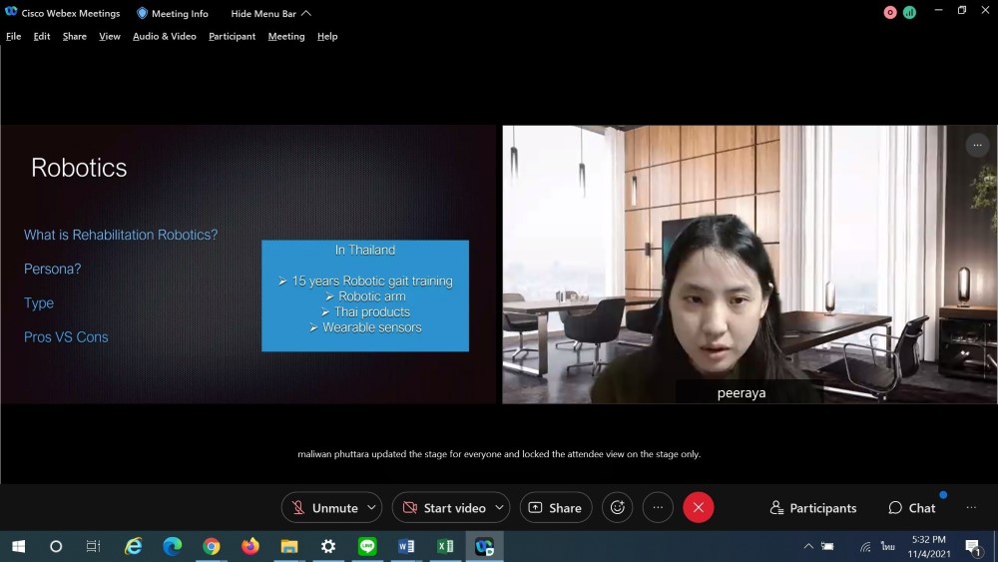Open the Participant menu
Viewport: 998px width, 562px height.
coord(232,36)
